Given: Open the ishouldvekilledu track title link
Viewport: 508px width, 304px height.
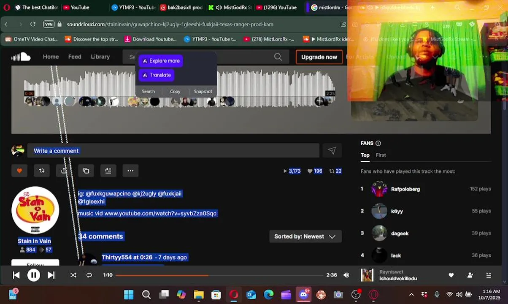Looking at the screenshot, I should (398, 279).
